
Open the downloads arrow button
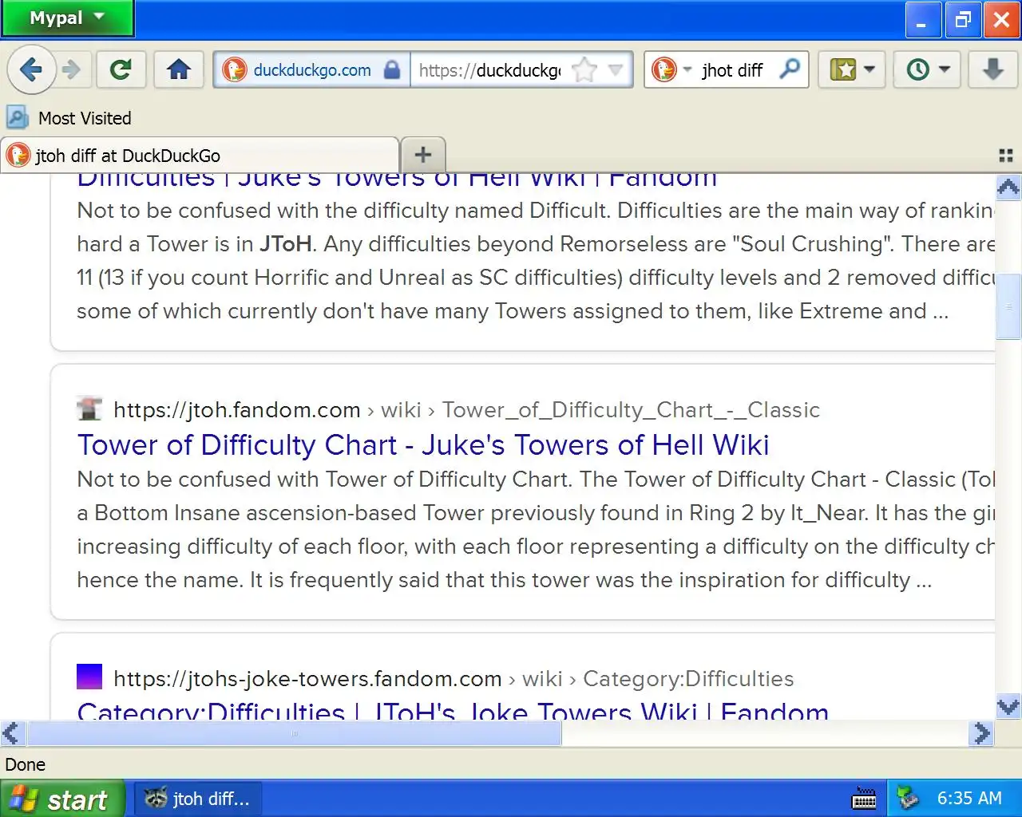coord(993,70)
